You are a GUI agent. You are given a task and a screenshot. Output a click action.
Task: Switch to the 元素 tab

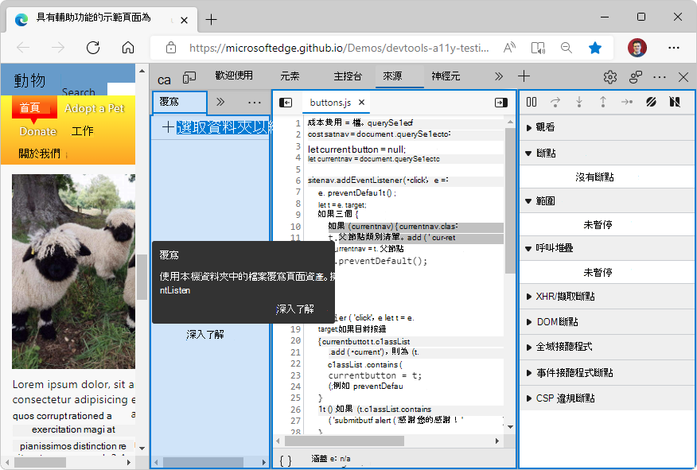[x=290, y=76]
